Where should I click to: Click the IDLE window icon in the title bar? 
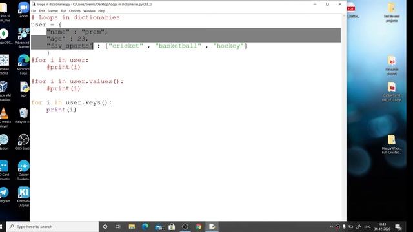[x=34, y=5]
